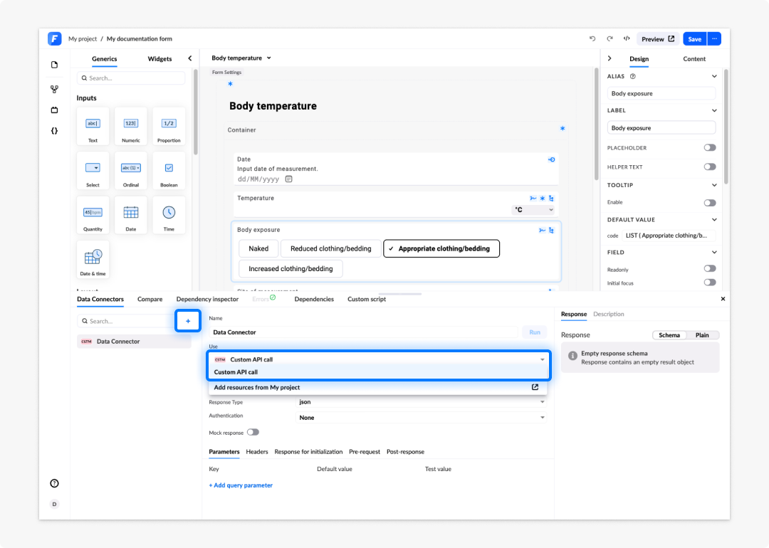Add a new data connector
This screenshot has height=548, width=769.
pos(188,321)
